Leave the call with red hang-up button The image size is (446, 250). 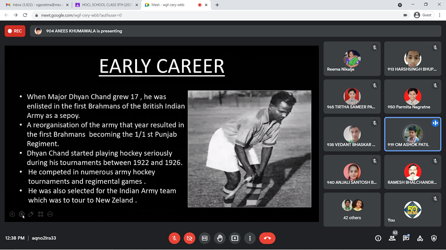tap(267, 238)
